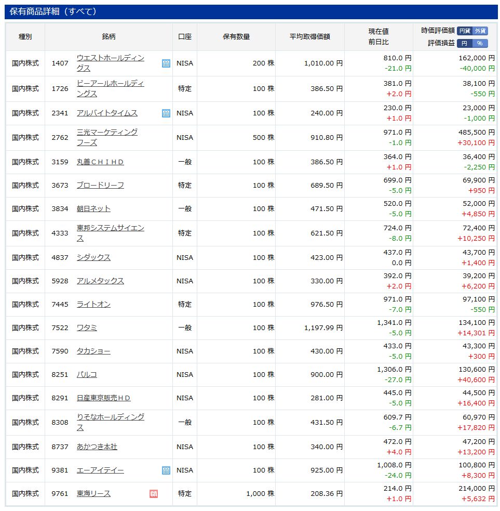This screenshot has width=500, height=511.
Task: Click the calendar icon beside アルバイトタイムス
Action: pyautogui.click(x=166, y=113)
